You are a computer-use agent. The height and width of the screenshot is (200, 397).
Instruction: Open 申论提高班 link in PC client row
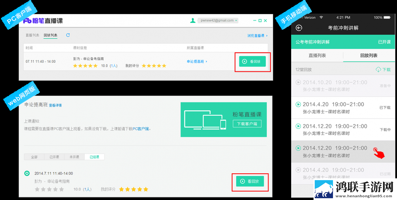pos(197,61)
